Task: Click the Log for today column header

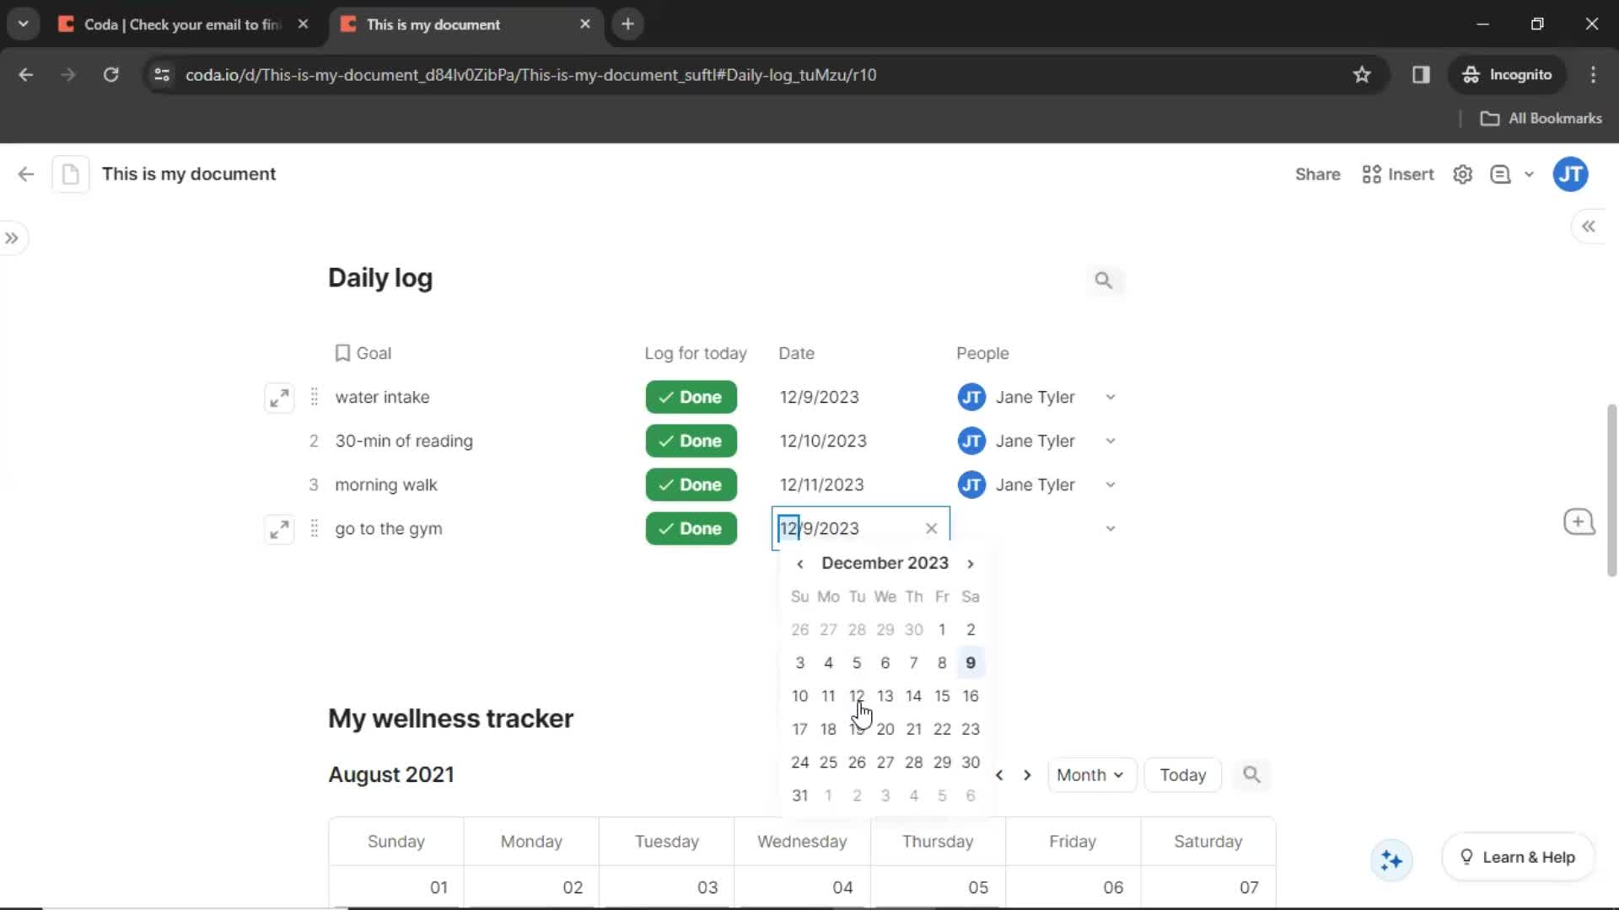Action: (x=696, y=353)
